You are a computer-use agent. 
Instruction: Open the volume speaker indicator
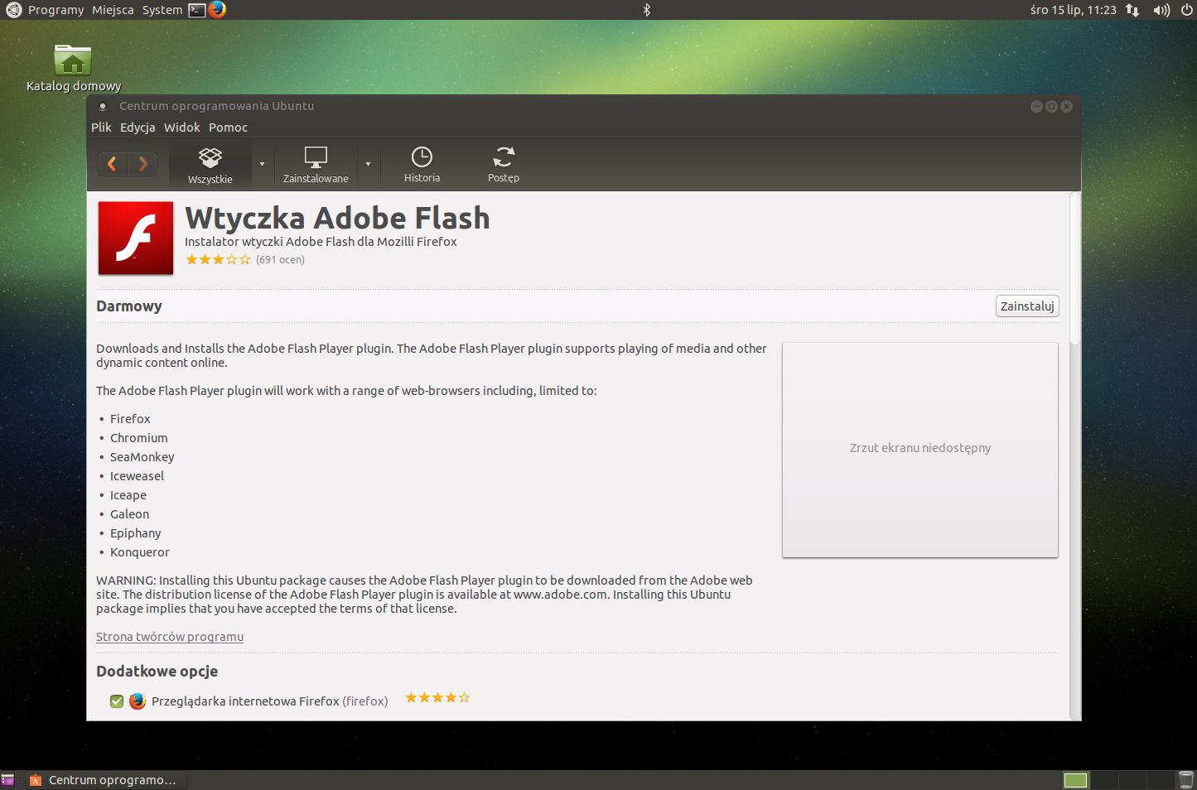coord(1161,10)
